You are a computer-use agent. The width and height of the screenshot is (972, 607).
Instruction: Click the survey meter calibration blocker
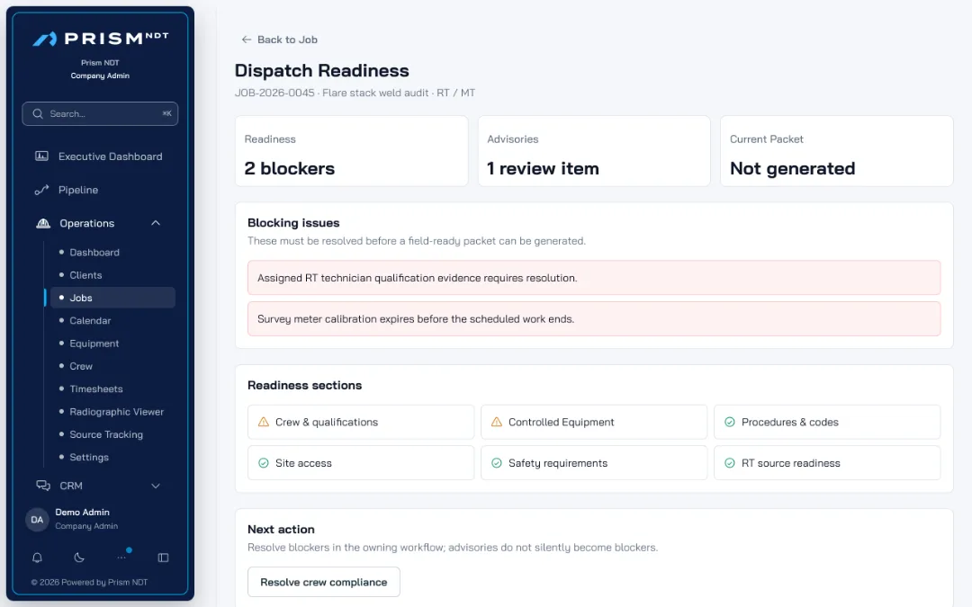coord(594,319)
